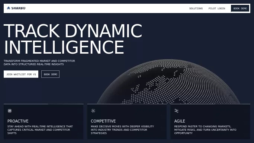Click the Book Demo button under the headline
The height and width of the screenshot is (143, 254).
50,74
